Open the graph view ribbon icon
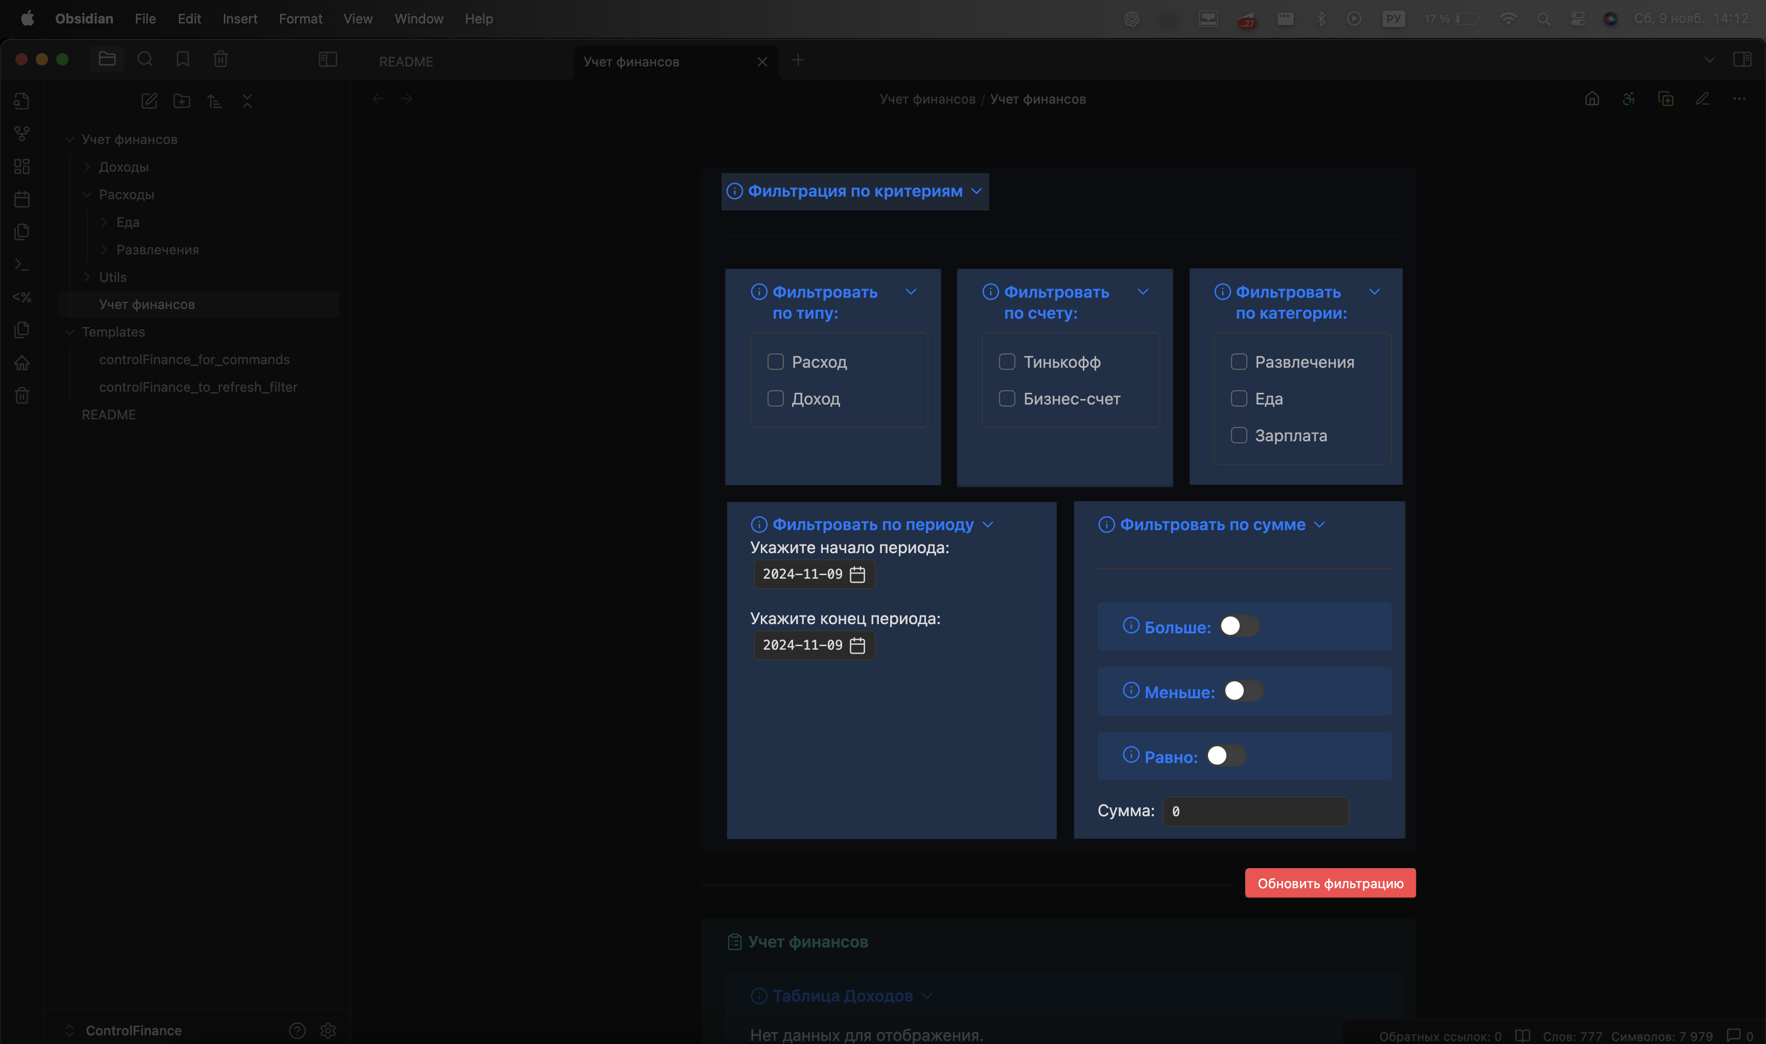This screenshot has width=1766, height=1044. pos(22,134)
